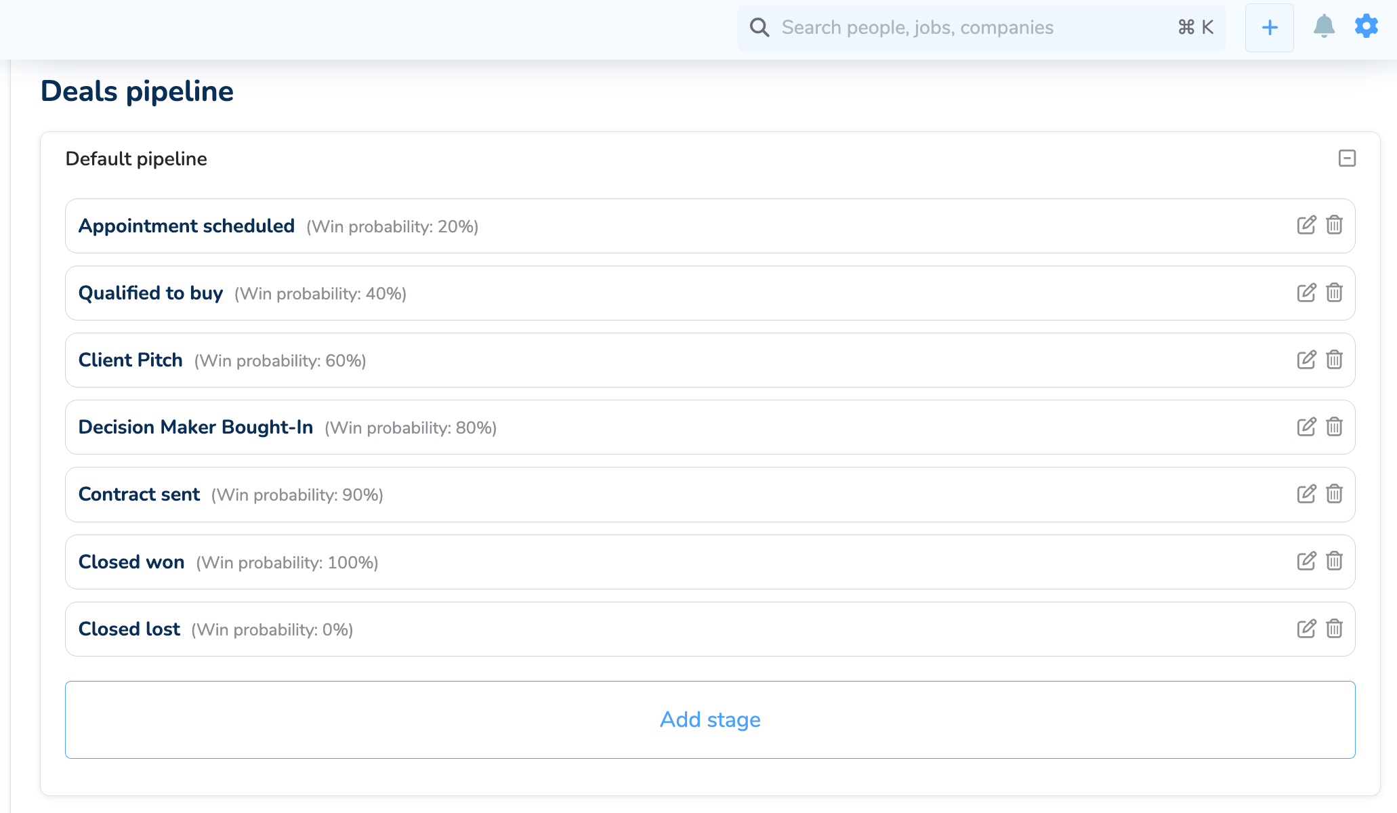
Task: Click the Add stage button
Action: [x=710, y=720]
